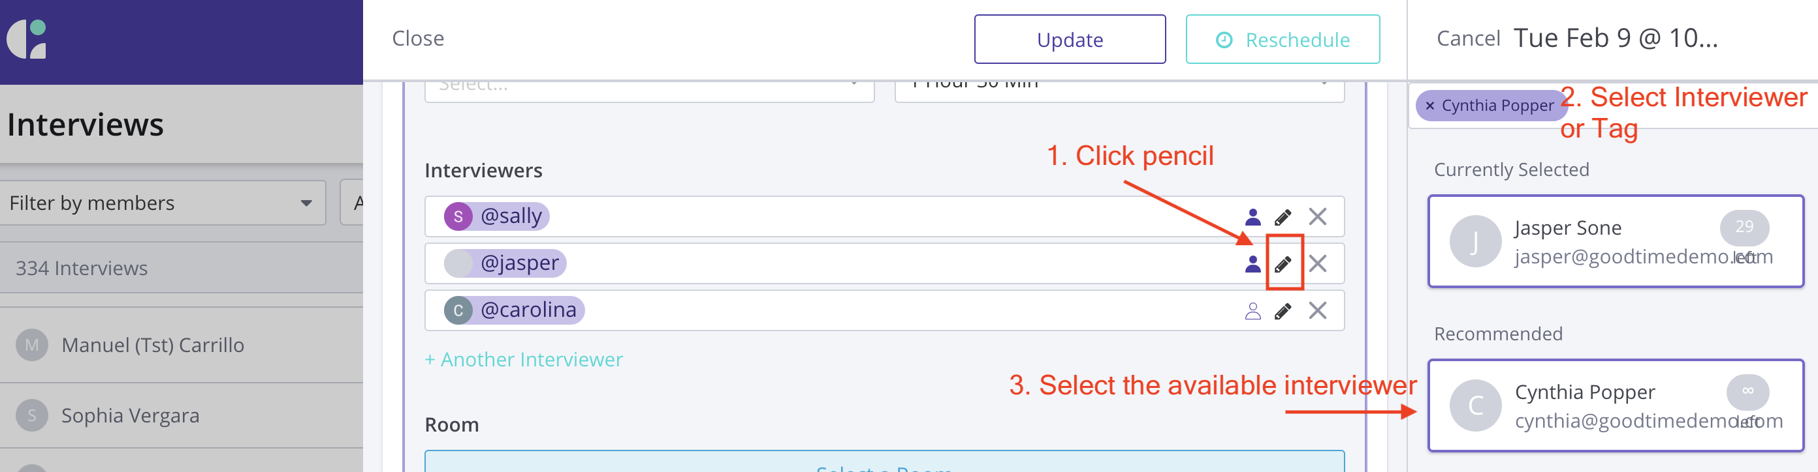This screenshot has width=1818, height=472.
Task: Open the Manuel (Tst) Carrillo interview
Action: [152, 345]
